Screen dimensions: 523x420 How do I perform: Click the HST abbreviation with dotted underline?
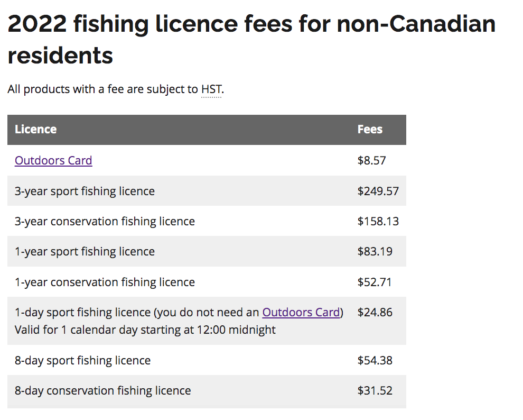[211, 89]
